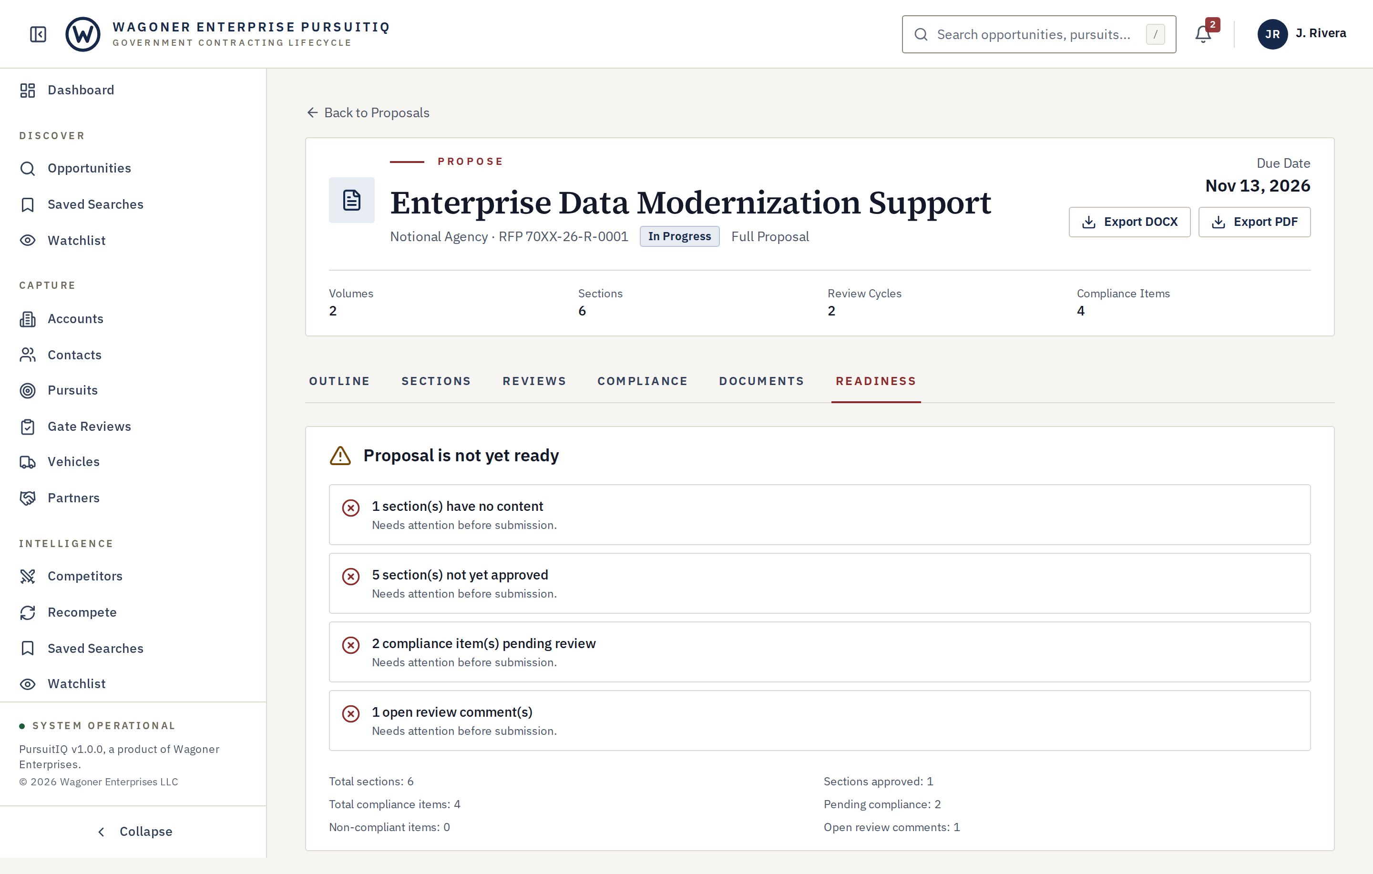Click the J. Rivera username
The width and height of the screenshot is (1373, 874).
click(1321, 33)
